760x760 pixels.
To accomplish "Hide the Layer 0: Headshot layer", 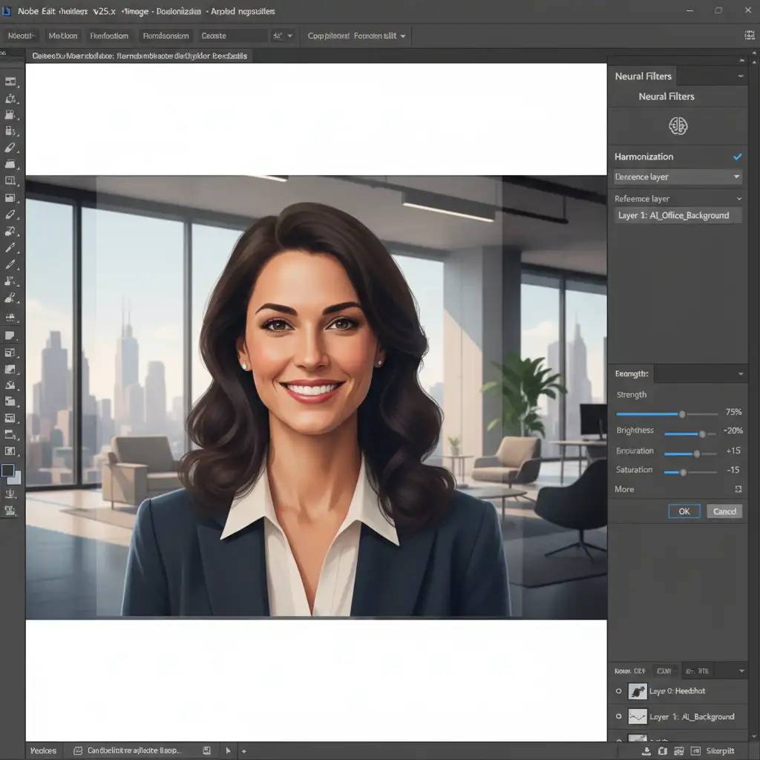I will (x=618, y=691).
